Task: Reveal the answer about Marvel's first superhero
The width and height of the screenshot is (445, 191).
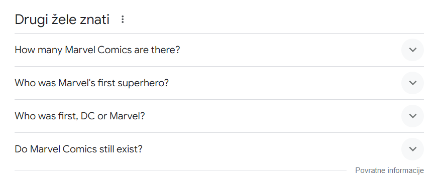Action: (x=219, y=83)
